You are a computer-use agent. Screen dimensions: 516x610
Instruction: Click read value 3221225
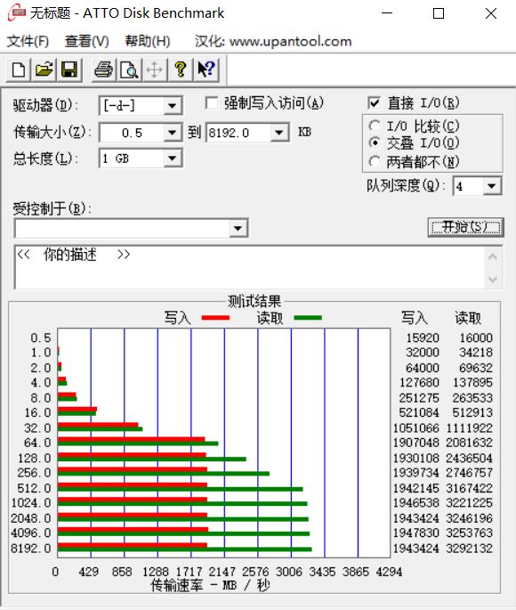point(470,502)
